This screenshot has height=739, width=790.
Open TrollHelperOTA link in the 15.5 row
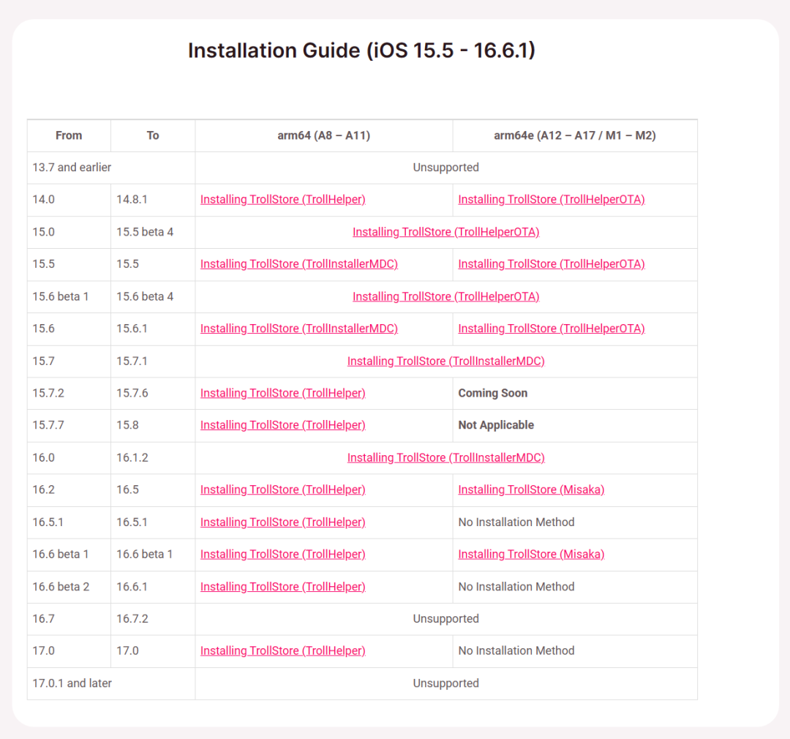coord(552,264)
